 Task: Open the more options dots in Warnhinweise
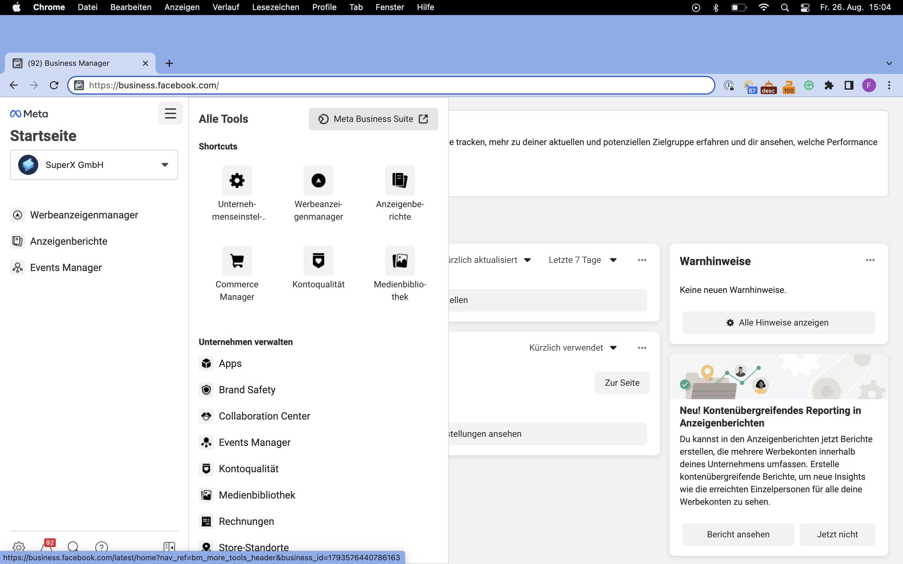(x=870, y=260)
